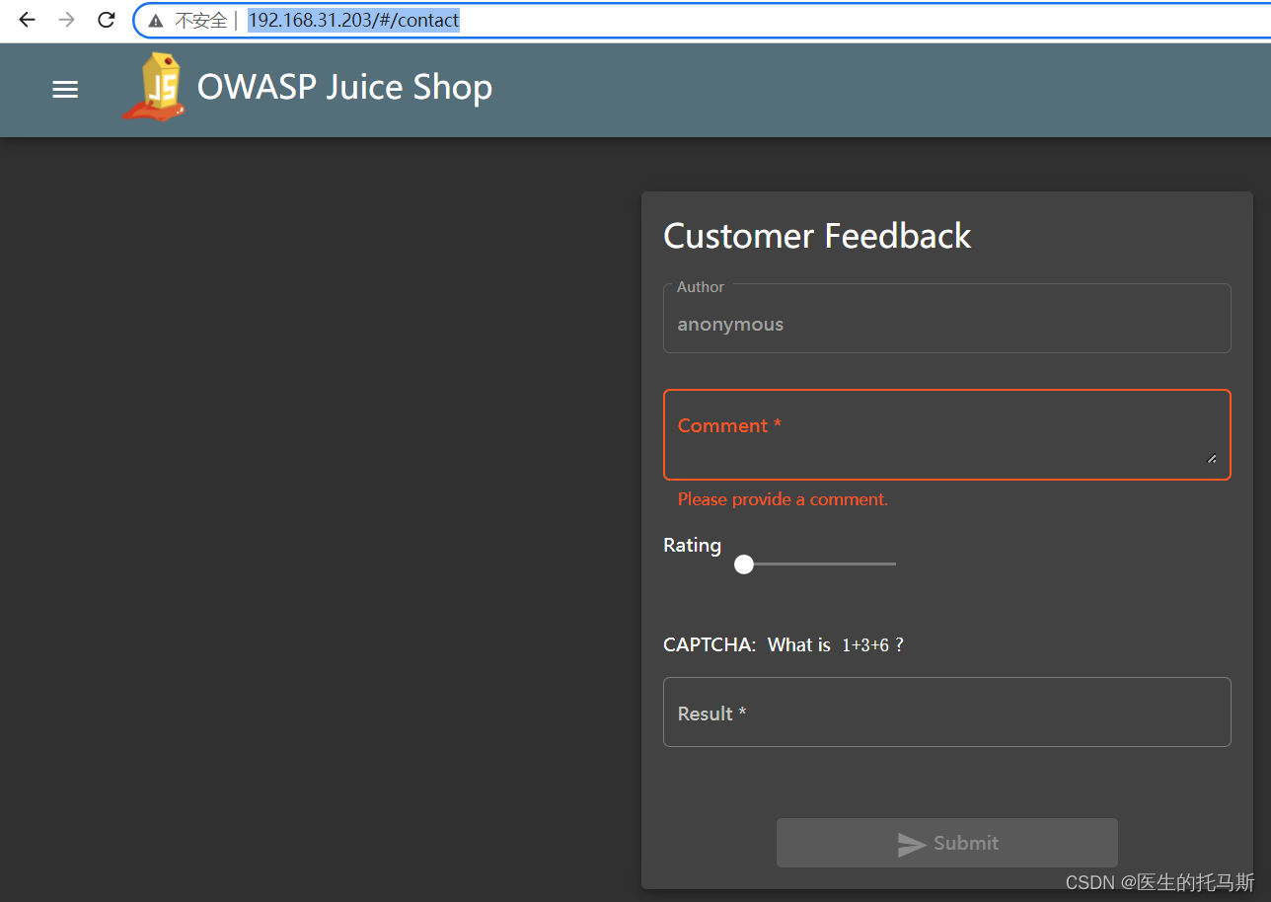Click the 'Rating' label

tap(692, 545)
